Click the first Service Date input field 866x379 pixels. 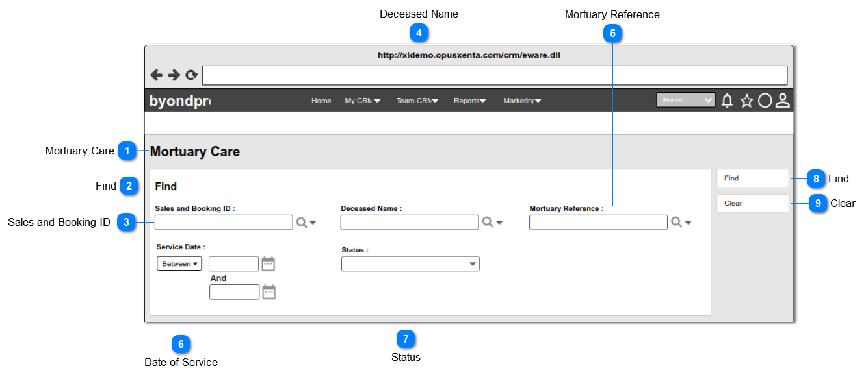click(234, 263)
